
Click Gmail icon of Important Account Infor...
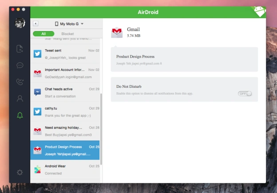pyautogui.click(x=37, y=73)
